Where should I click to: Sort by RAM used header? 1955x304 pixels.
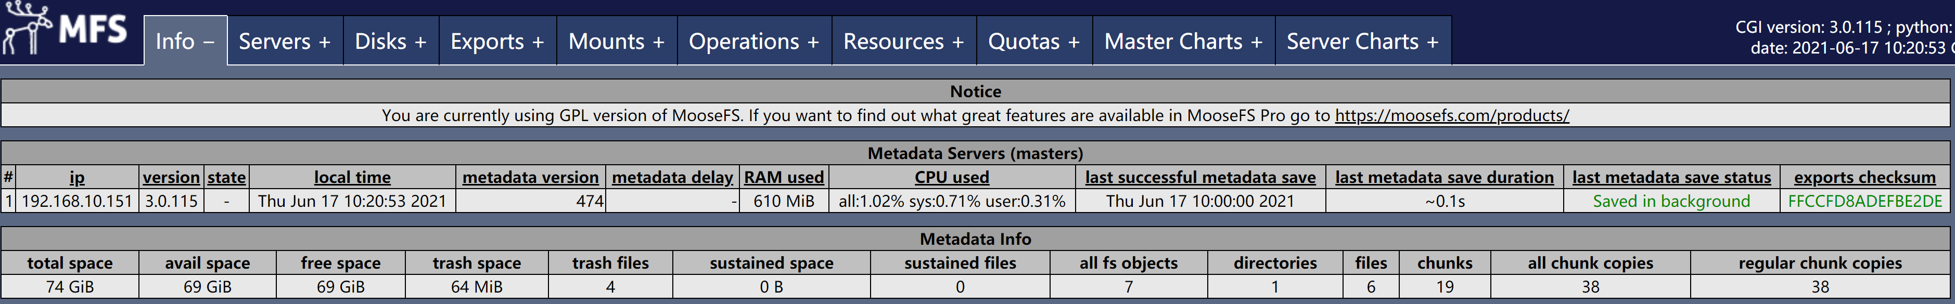tap(784, 177)
